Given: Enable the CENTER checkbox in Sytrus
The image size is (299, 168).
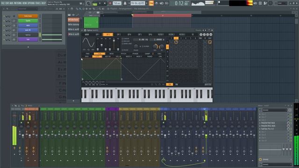Looking at the screenshot, I should coord(122,39).
